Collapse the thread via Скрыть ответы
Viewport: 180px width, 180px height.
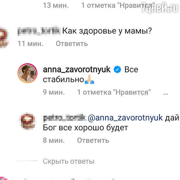[x=69, y=161]
